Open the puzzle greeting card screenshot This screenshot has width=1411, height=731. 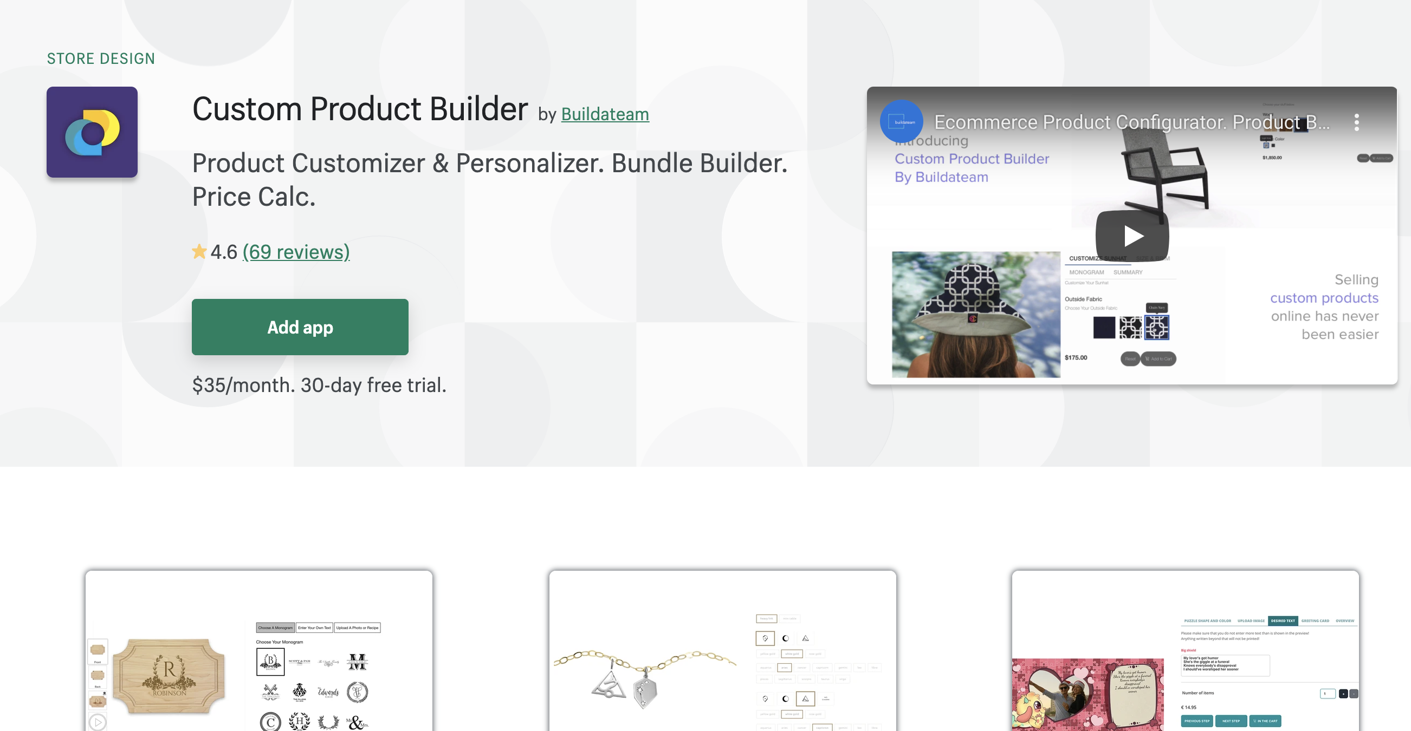coord(1186,650)
